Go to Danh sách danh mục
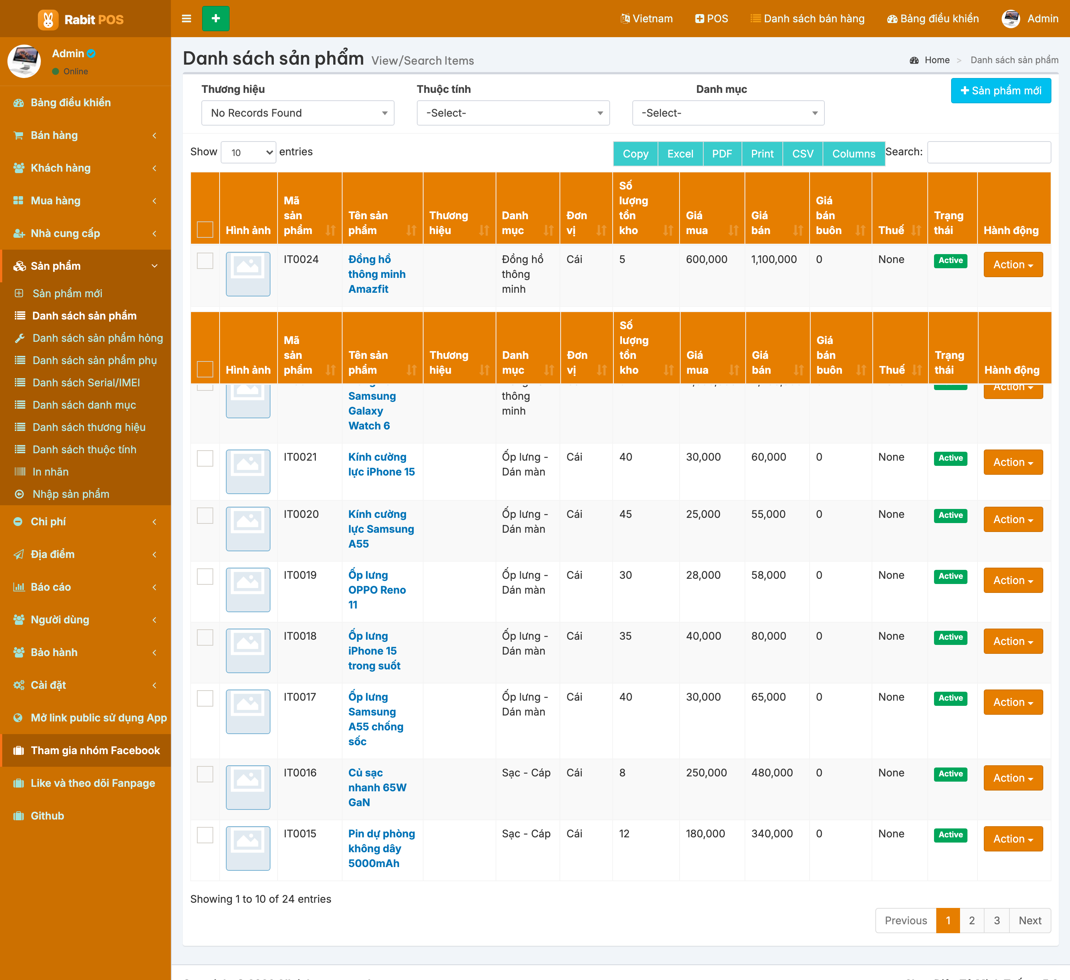 [84, 405]
